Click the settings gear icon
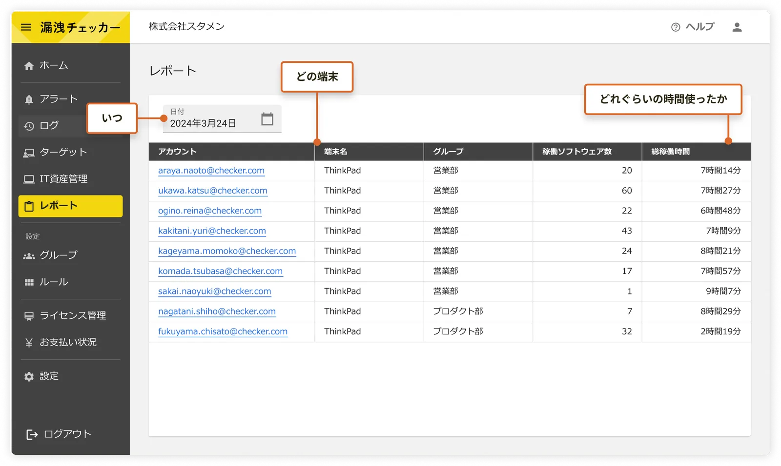The width and height of the screenshot is (781, 466). coord(29,376)
